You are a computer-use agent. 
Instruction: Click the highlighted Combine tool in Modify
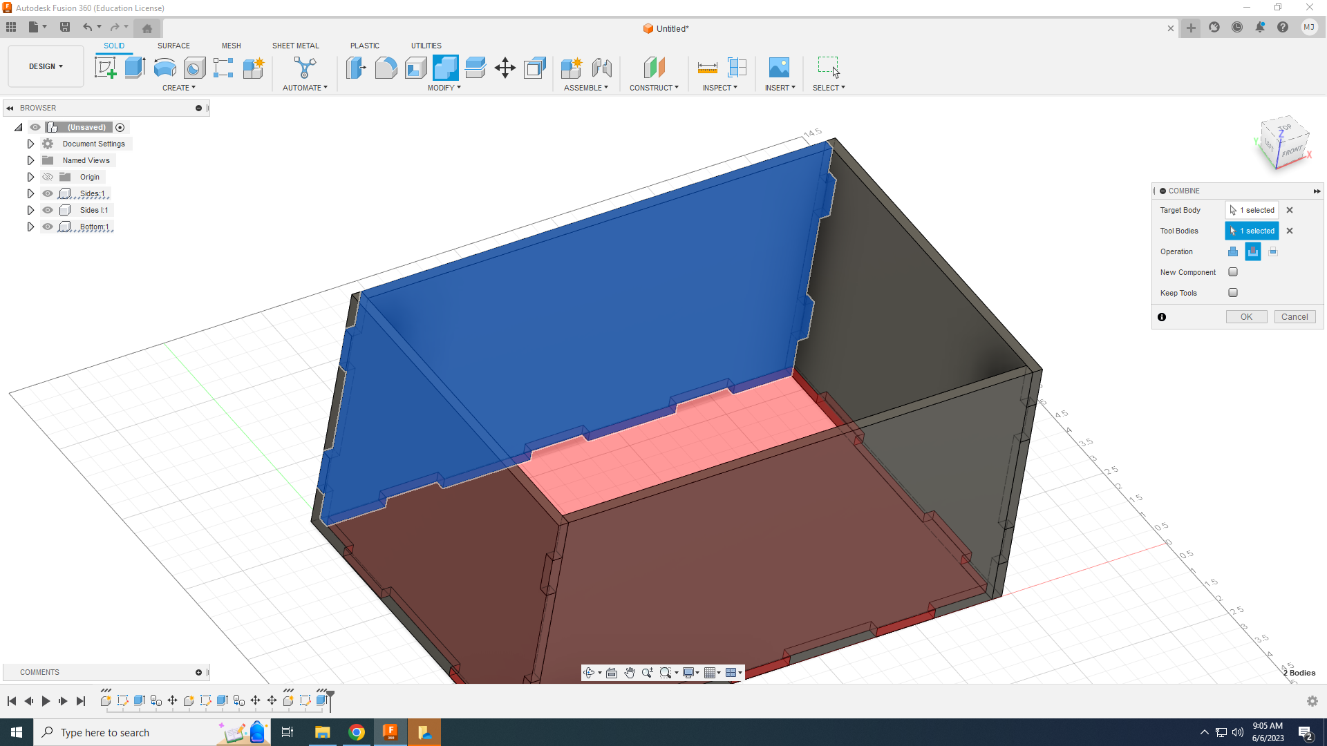pos(445,68)
